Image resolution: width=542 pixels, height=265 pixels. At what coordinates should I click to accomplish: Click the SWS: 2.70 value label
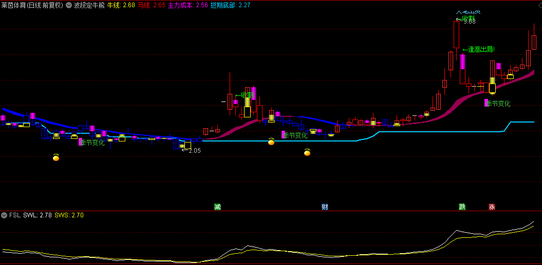(x=69, y=215)
